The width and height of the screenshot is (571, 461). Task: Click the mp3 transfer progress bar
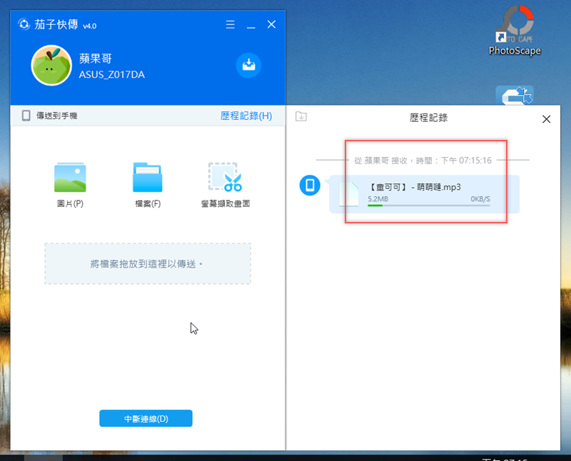429,206
